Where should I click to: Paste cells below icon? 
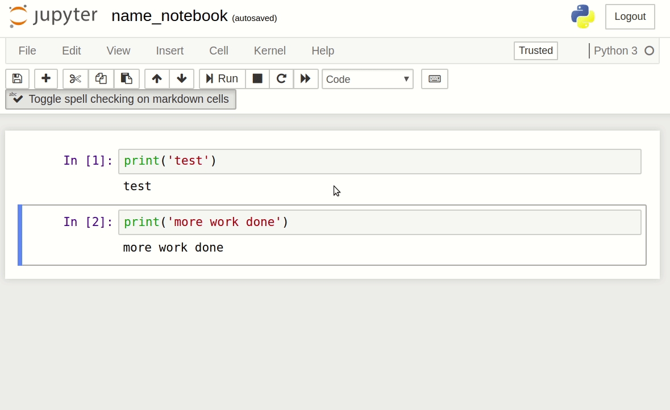(x=127, y=79)
